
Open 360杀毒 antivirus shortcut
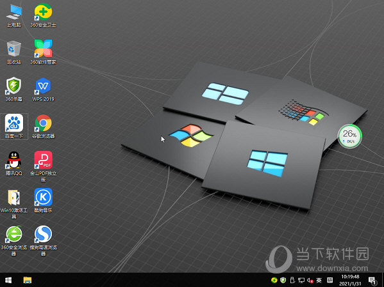[14, 89]
